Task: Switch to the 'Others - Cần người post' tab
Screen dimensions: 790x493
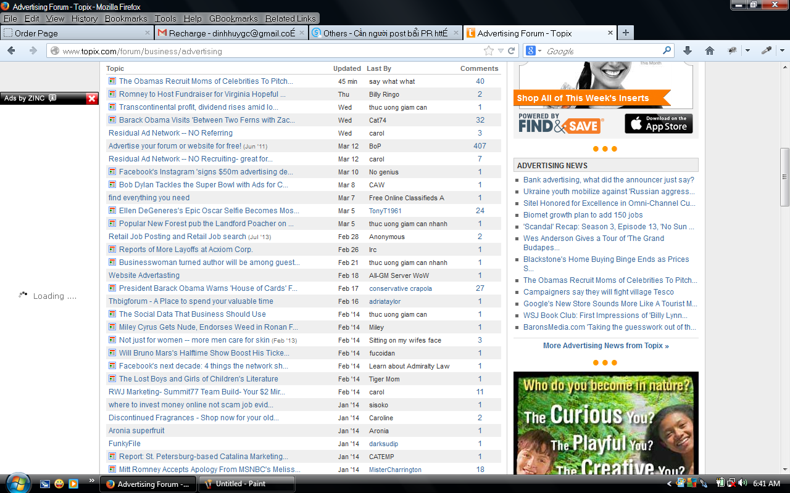Action: [386, 33]
